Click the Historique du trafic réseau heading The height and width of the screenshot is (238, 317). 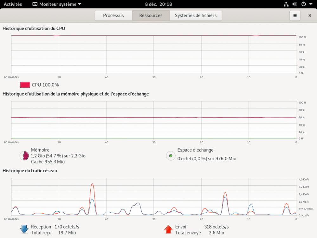30,171
